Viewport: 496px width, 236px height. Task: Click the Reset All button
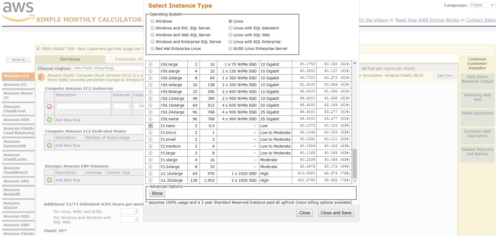pyautogui.click(x=18, y=60)
